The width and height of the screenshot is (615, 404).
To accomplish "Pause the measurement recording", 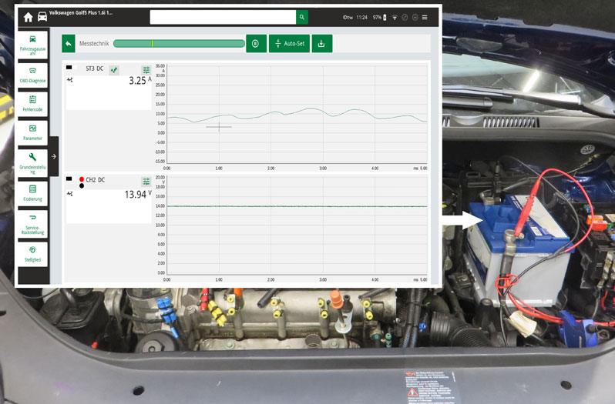I will click(256, 44).
